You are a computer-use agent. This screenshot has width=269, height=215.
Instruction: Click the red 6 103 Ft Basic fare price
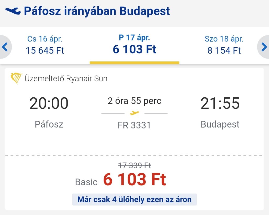pos(134,180)
